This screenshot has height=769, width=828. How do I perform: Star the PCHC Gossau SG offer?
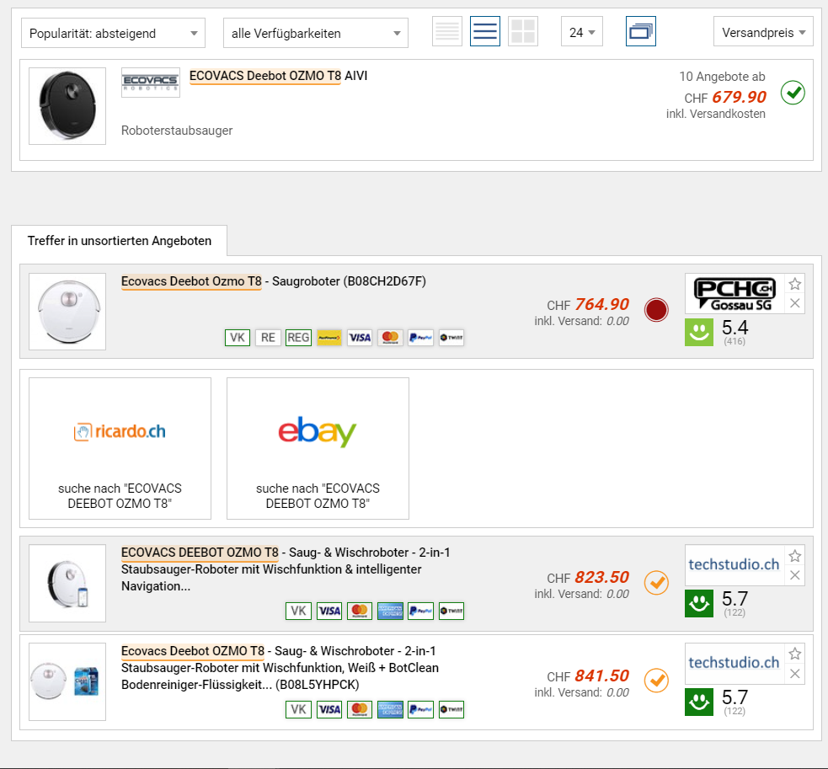(x=794, y=284)
